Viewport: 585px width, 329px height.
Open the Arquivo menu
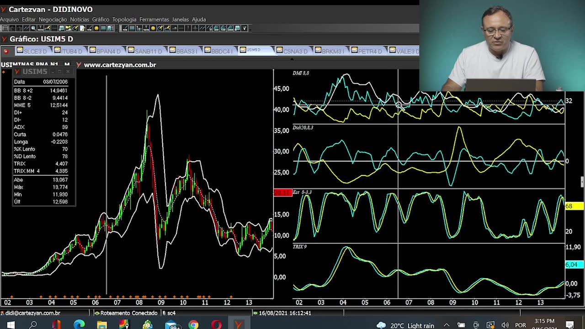tap(9, 20)
